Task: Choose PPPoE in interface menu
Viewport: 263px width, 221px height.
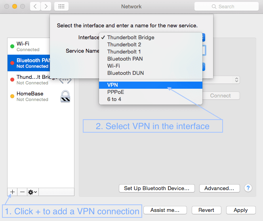Action: tap(151, 92)
